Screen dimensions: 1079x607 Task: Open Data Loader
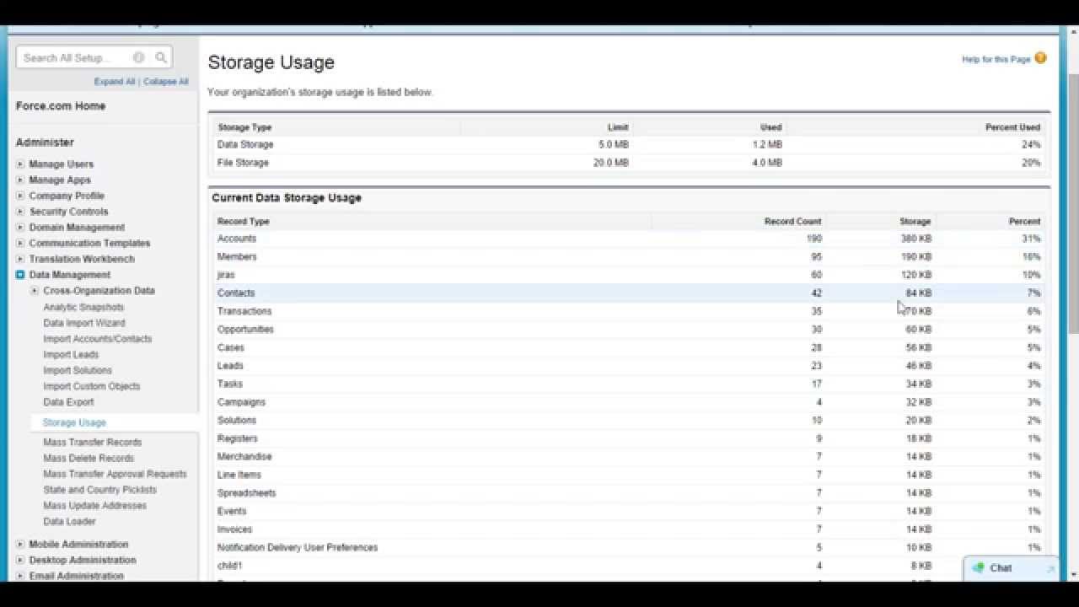click(69, 522)
